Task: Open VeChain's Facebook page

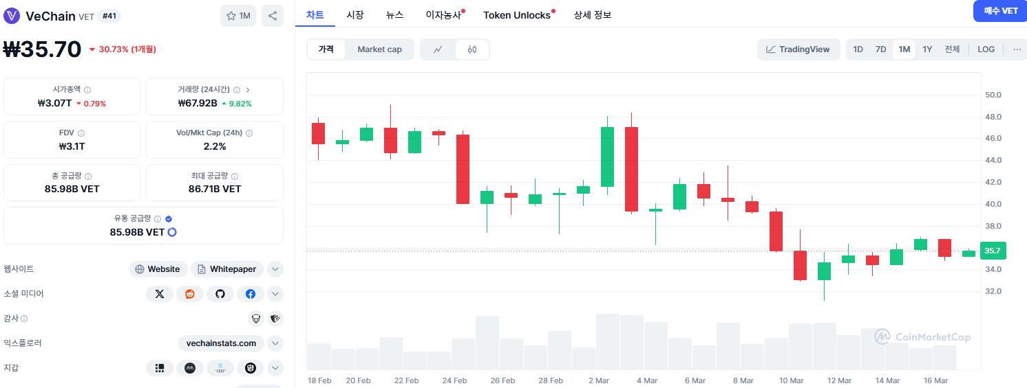Action: coord(251,294)
